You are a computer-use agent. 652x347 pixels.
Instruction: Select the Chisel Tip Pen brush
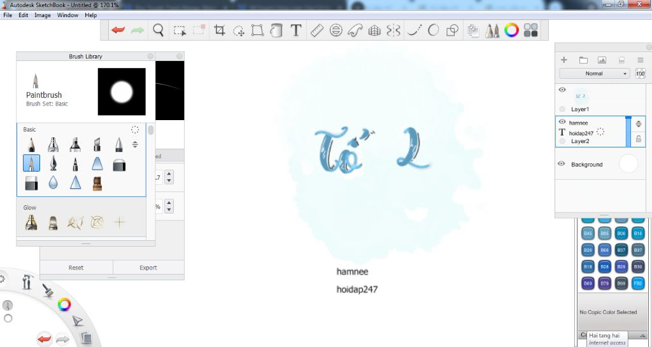point(97,144)
